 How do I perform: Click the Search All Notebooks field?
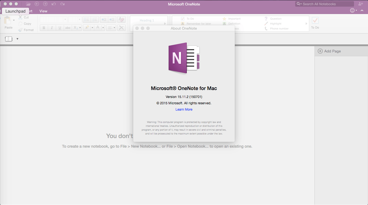[x=325, y=4]
